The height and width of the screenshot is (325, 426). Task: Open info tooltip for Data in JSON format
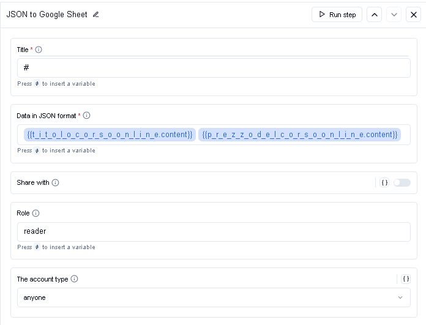coord(86,116)
